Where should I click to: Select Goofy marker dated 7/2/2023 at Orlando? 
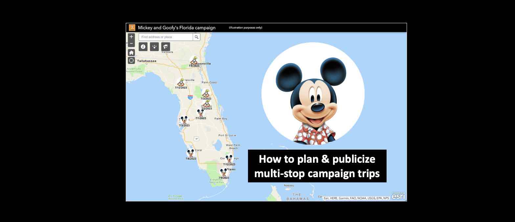[207, 104]
